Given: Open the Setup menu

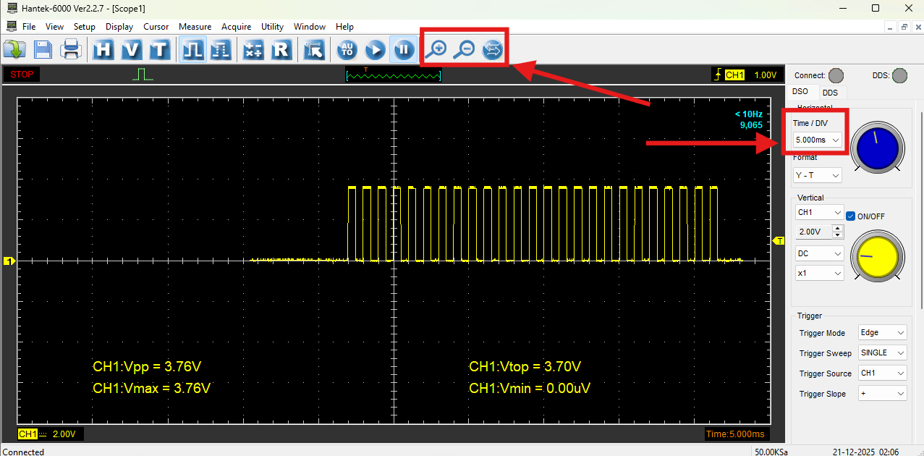Looking at the screenshot, I should point(85,27).
